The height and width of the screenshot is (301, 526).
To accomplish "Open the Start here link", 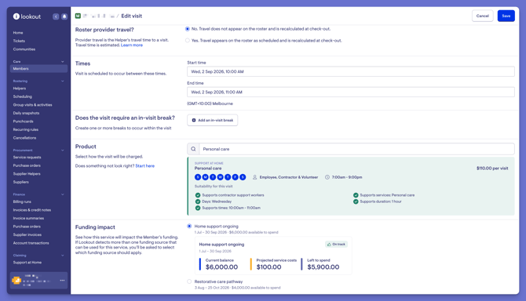I will (145, 166).
